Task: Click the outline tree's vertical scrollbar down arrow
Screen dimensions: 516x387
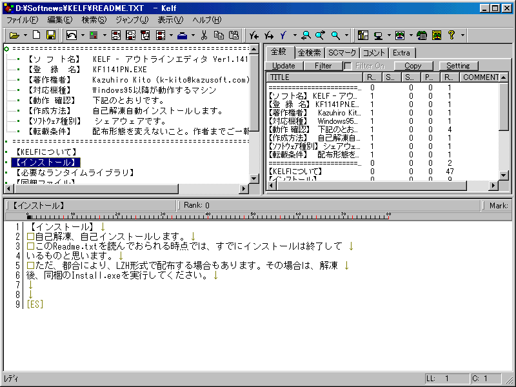Action: pos(254,179)
